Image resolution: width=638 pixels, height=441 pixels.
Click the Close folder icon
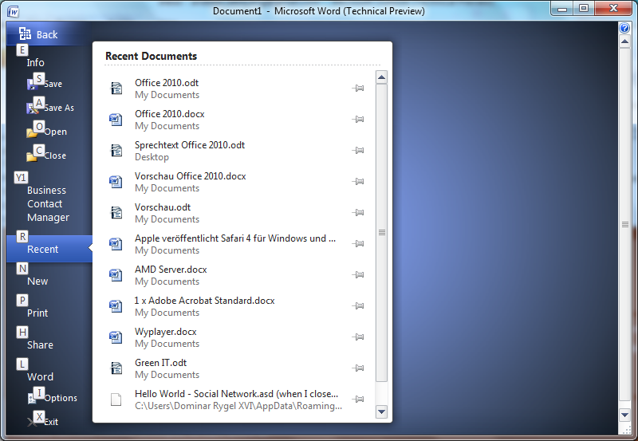(x=32, y=156)
